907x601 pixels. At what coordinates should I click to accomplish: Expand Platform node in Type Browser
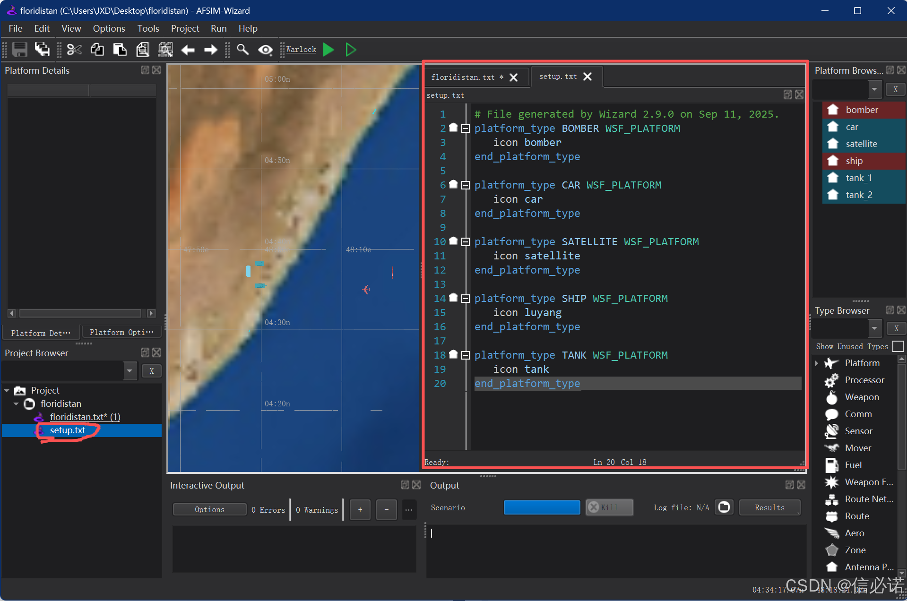(817, 363)
